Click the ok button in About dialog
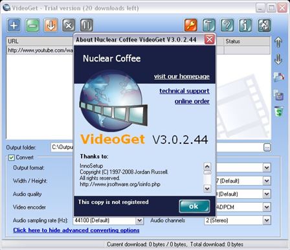The width and height of the screenshot is (290, 250). point(194,207)
